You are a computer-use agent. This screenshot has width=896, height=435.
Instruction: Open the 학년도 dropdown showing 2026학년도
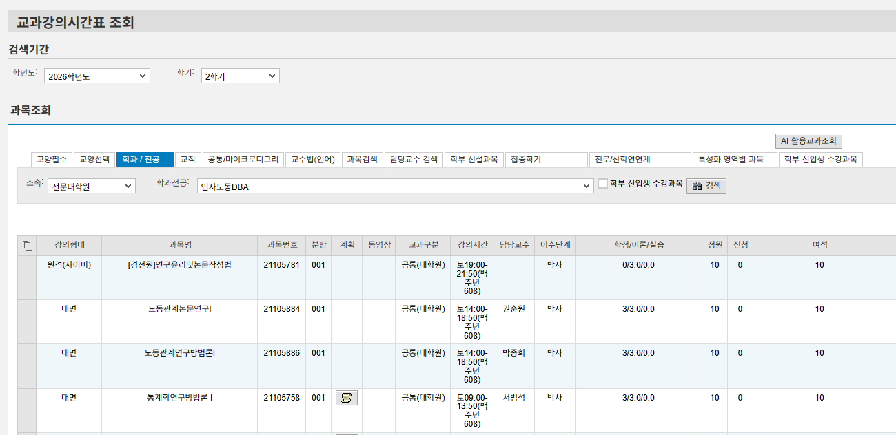coord(97,76)
